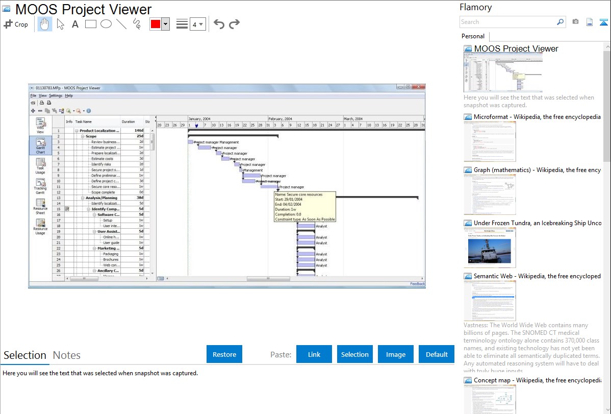The width and height of the screenshot is (611, 414).
Task: Open Help menu in MOOS window
Action: pyautogui.click(x=69, y=95)
